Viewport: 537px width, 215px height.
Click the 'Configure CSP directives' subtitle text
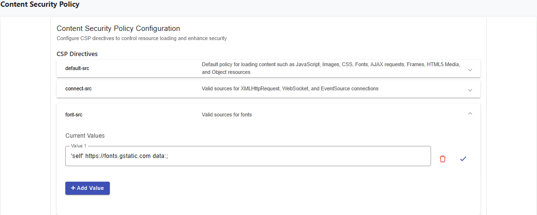[141, 38]
